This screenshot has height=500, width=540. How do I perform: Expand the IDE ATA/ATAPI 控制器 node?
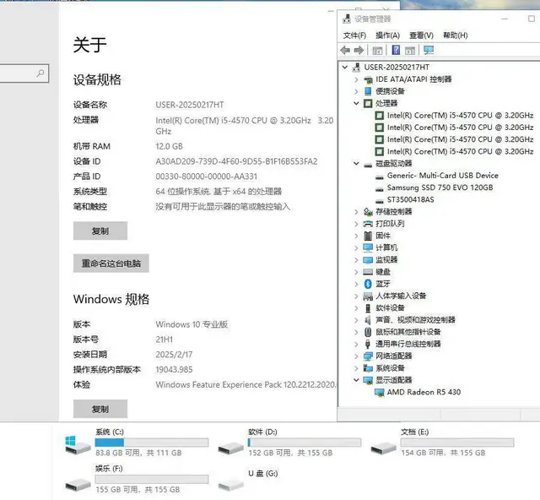point(356,79)
